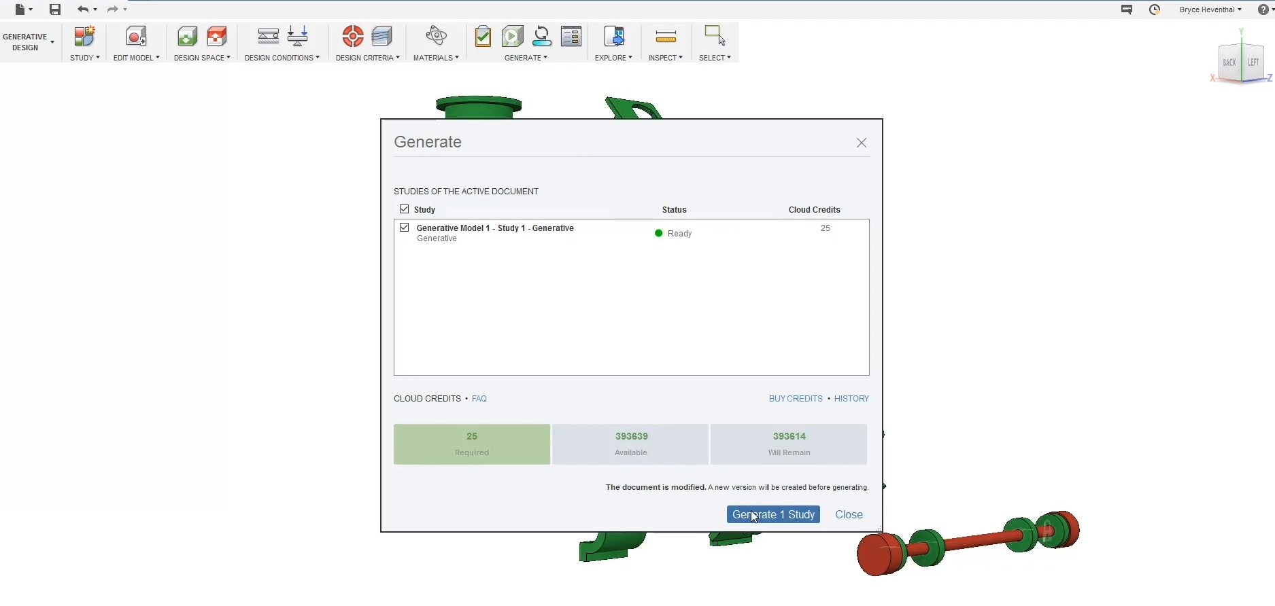Expand the Design Space menu
1275x606 pixels.
tap(202, 58)
